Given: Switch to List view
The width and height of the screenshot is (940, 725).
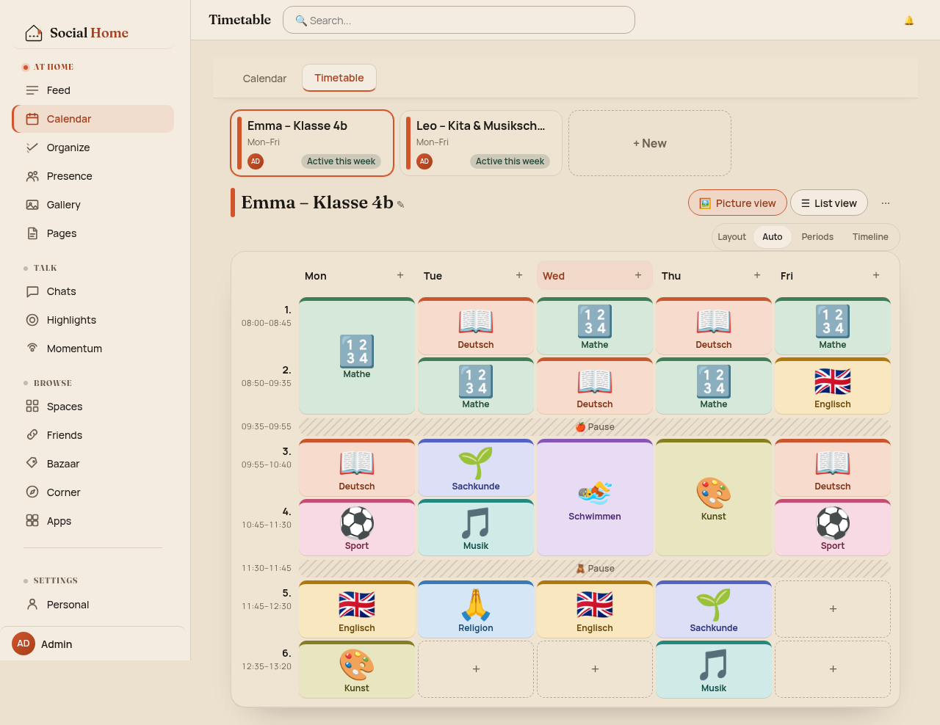Looking at the screenshot, I should pyautogui.click(x=829, y=203).
